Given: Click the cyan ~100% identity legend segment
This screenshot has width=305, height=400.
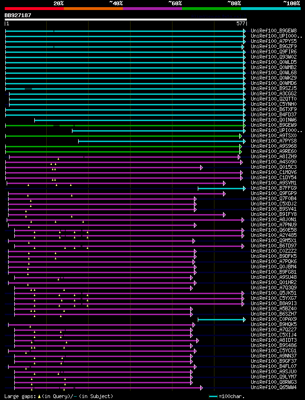Looking at the screenshot, I should click(x=271, y=9).
